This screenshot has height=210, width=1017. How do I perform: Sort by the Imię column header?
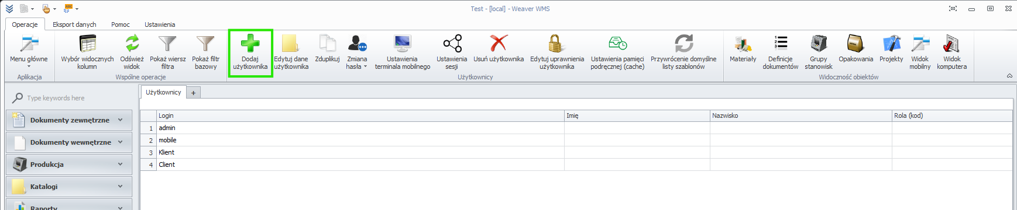(637, 116)
